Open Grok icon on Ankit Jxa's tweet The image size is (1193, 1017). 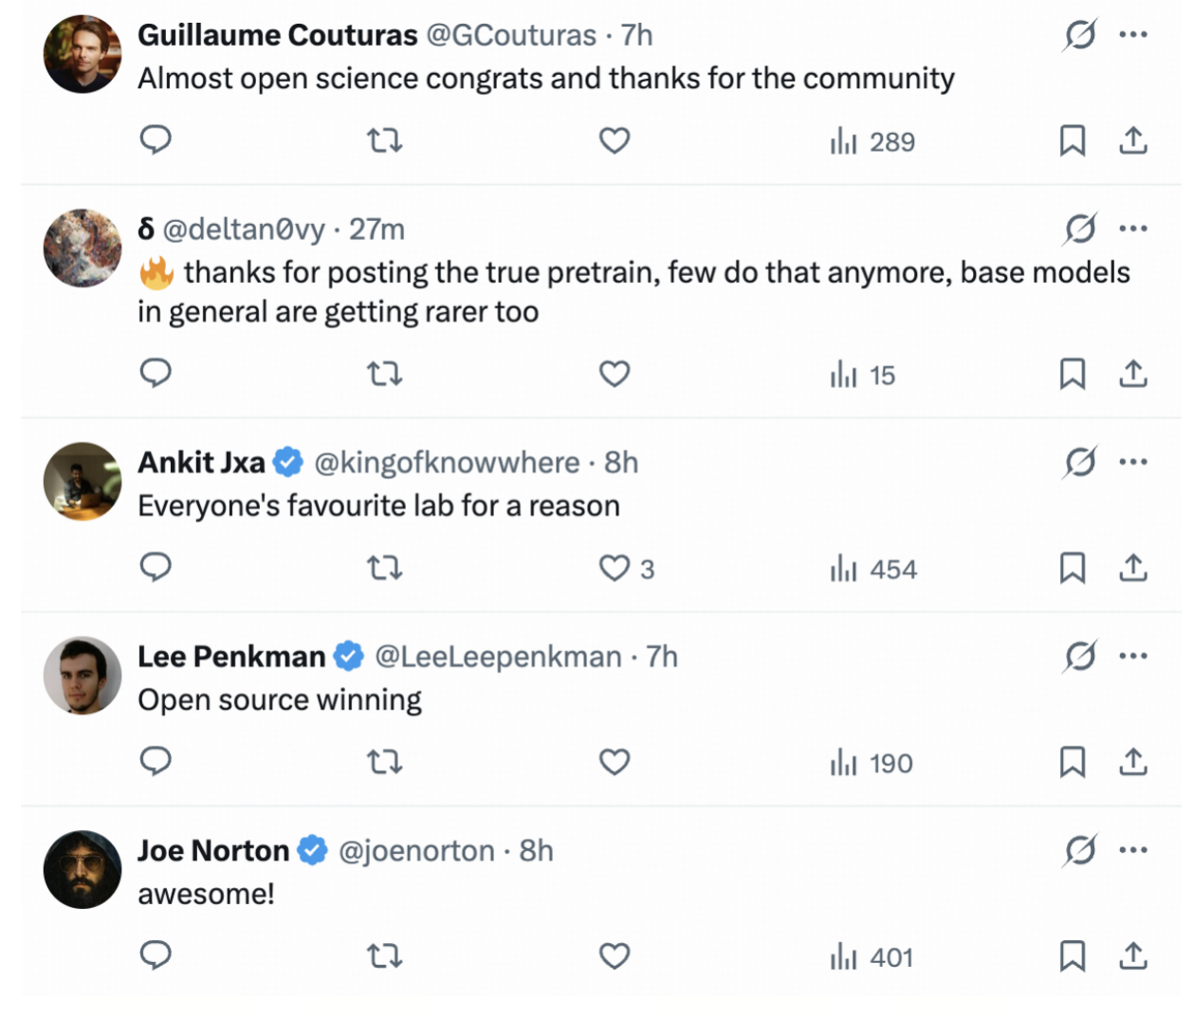click(x=1080, y=462)
